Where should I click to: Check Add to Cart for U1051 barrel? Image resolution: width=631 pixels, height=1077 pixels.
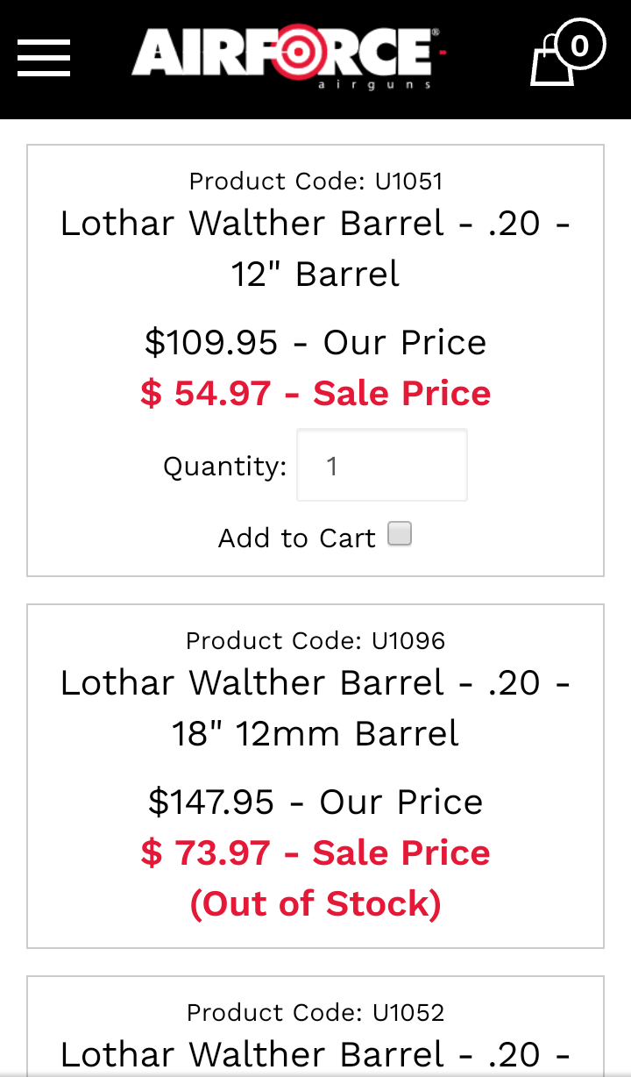coord(400,534)
